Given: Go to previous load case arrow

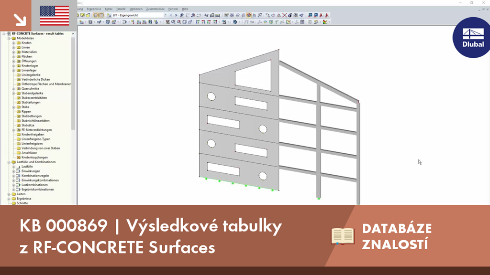Looking at the screenshot, I should click(171, 15).
